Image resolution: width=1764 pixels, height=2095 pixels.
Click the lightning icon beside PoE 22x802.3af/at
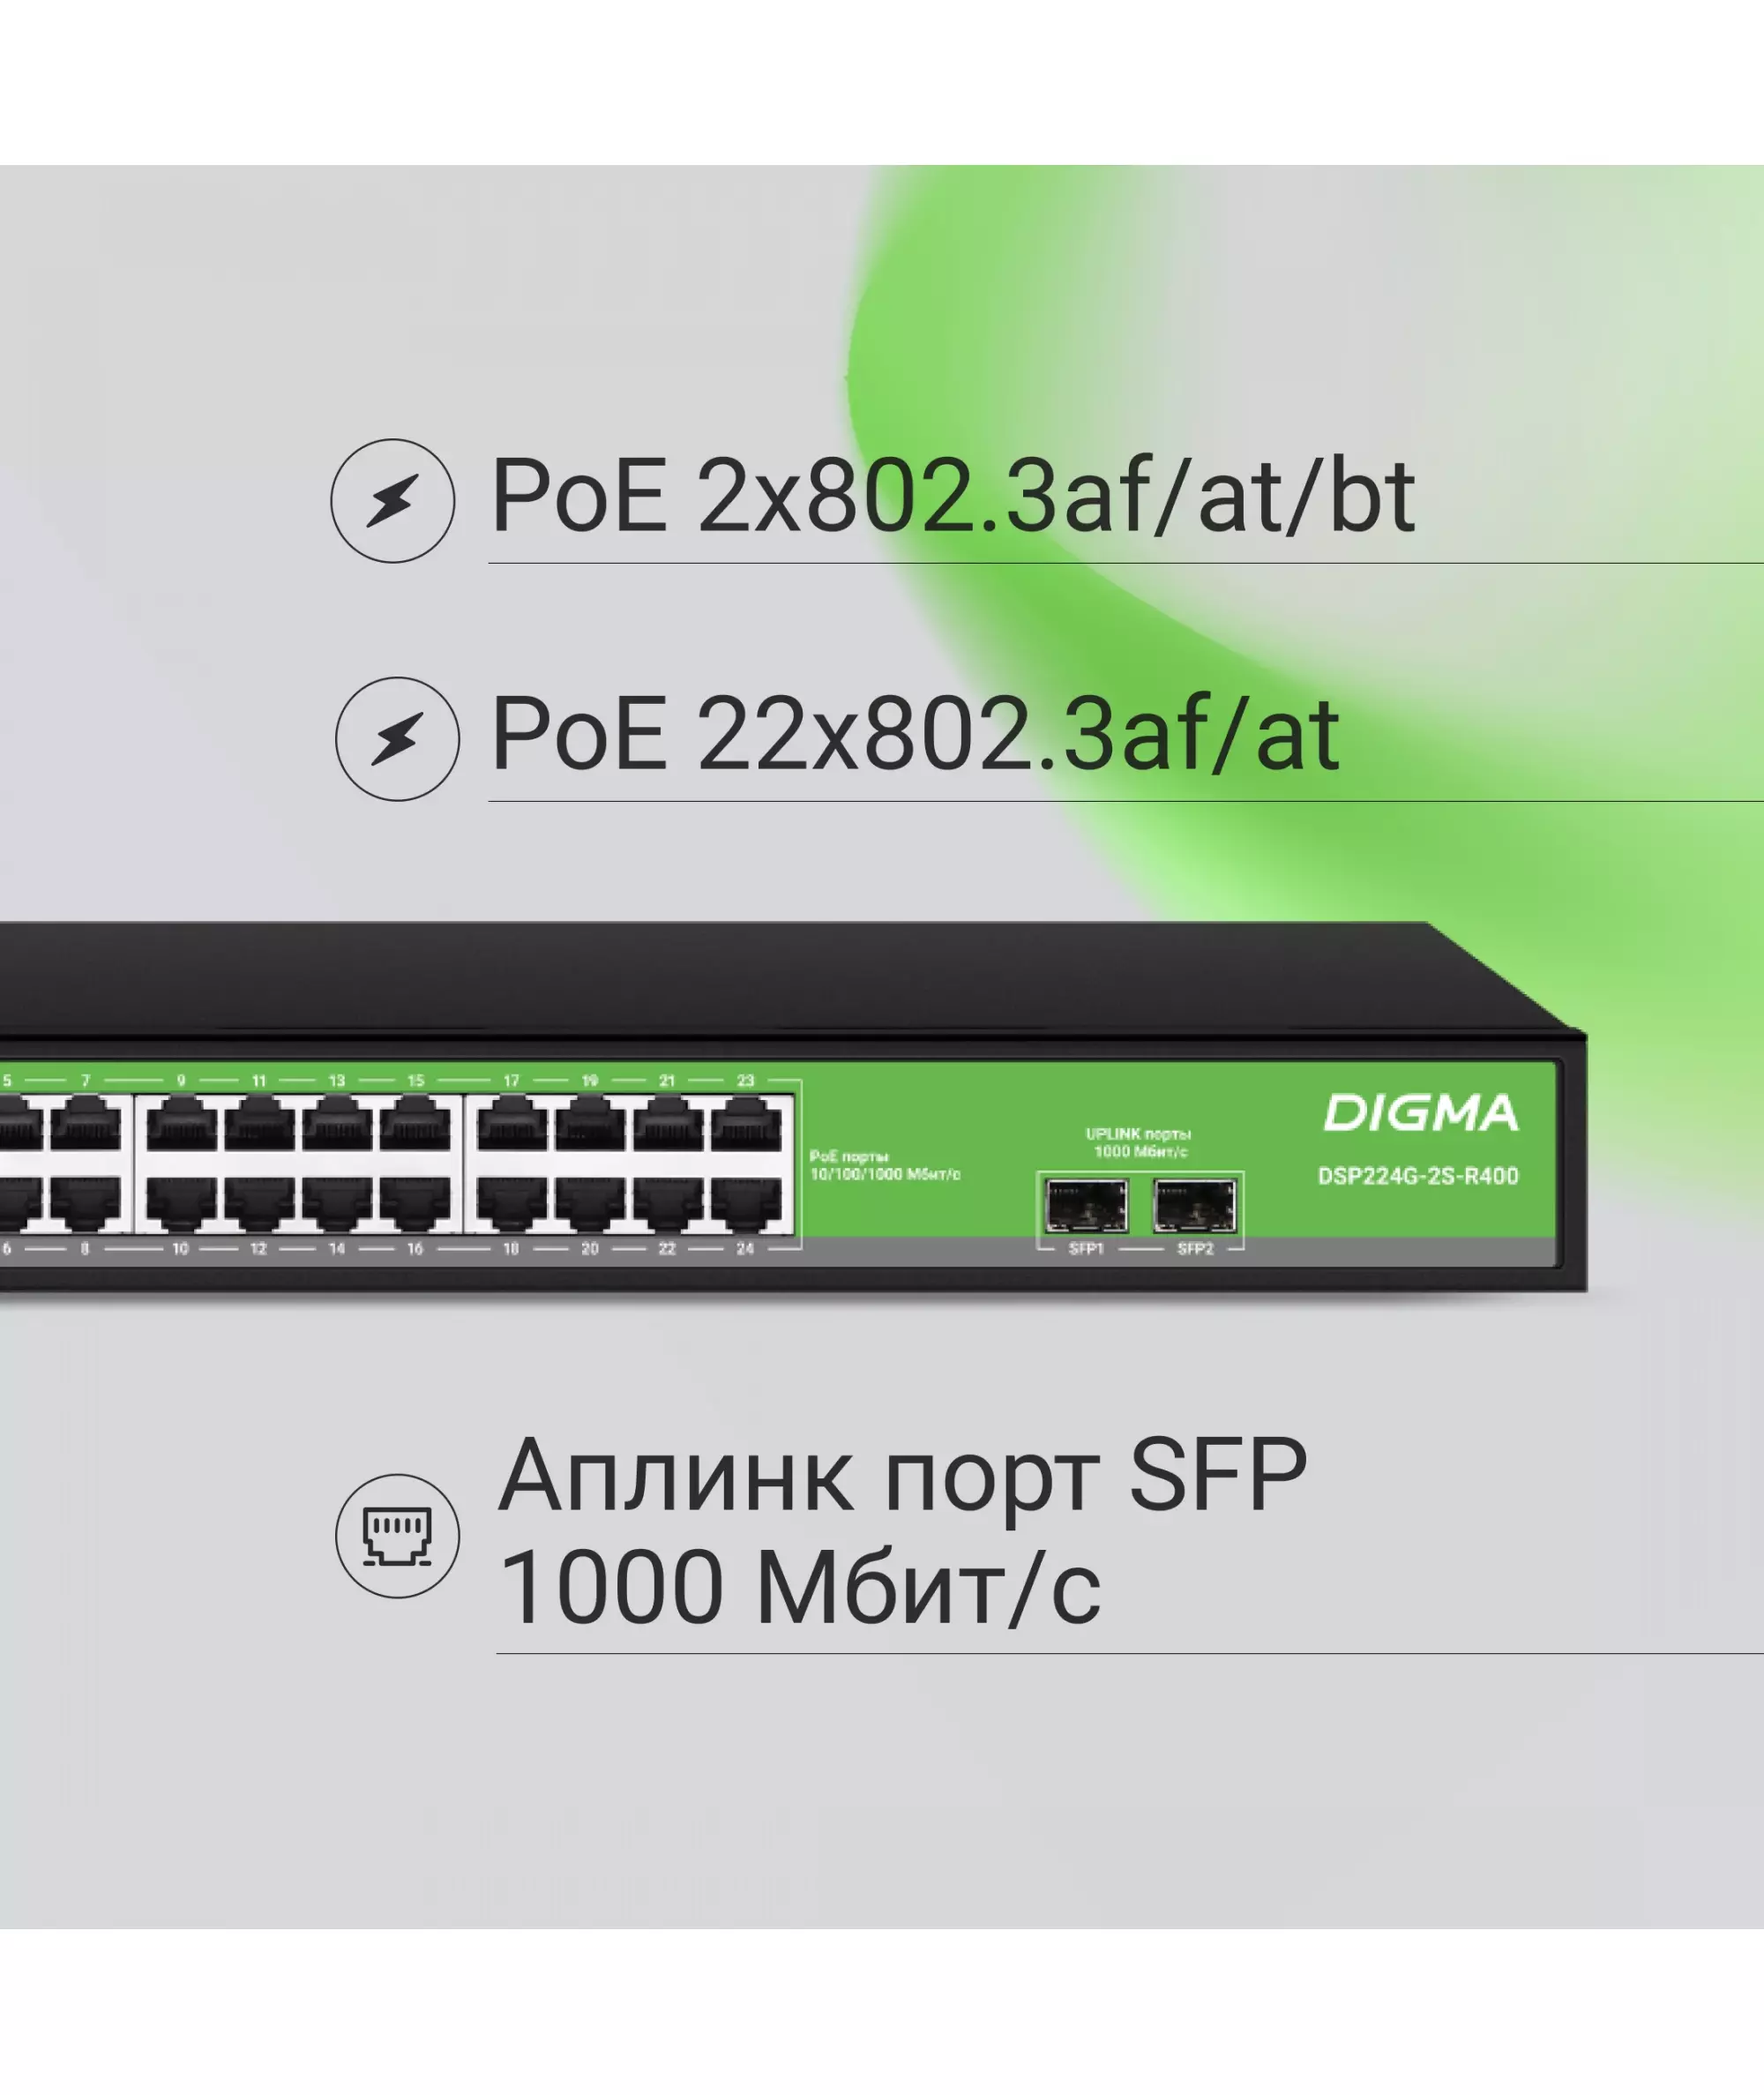click(397, 739)
